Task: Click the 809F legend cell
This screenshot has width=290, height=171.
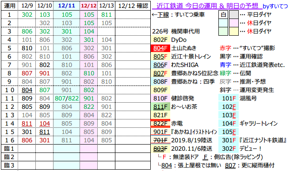Action: 160,90
